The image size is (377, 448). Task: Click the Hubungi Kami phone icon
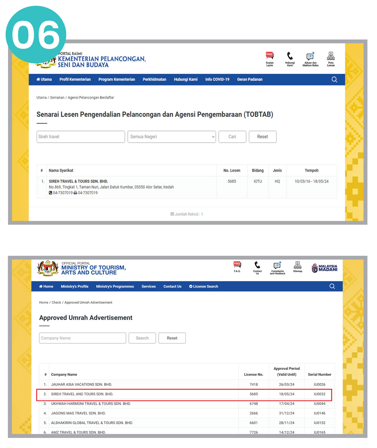(290, 56)
